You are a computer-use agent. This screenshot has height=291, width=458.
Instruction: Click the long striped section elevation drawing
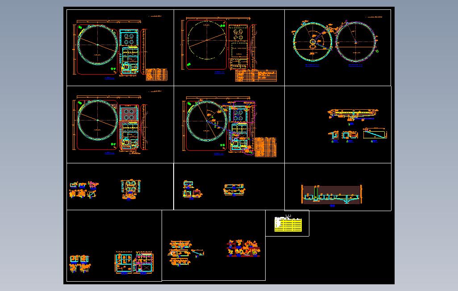pos(332,194)
